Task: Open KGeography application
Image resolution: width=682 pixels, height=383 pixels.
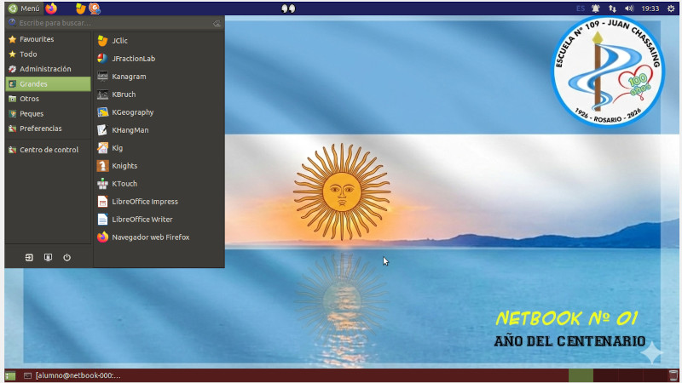Action: [132, 112]
